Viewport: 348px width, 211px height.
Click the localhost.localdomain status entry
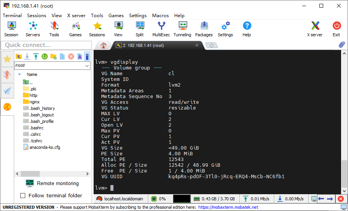[x=120, y=199]
